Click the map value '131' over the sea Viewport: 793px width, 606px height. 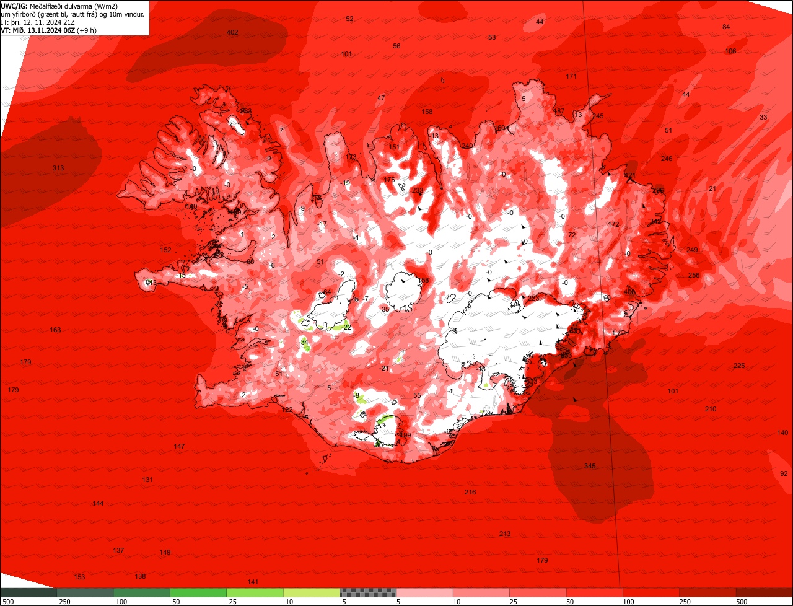(147, 480)
